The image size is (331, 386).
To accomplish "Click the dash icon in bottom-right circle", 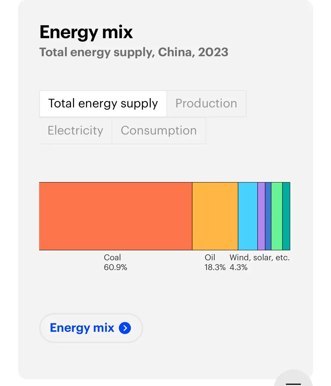I will [x=293, y=384].
